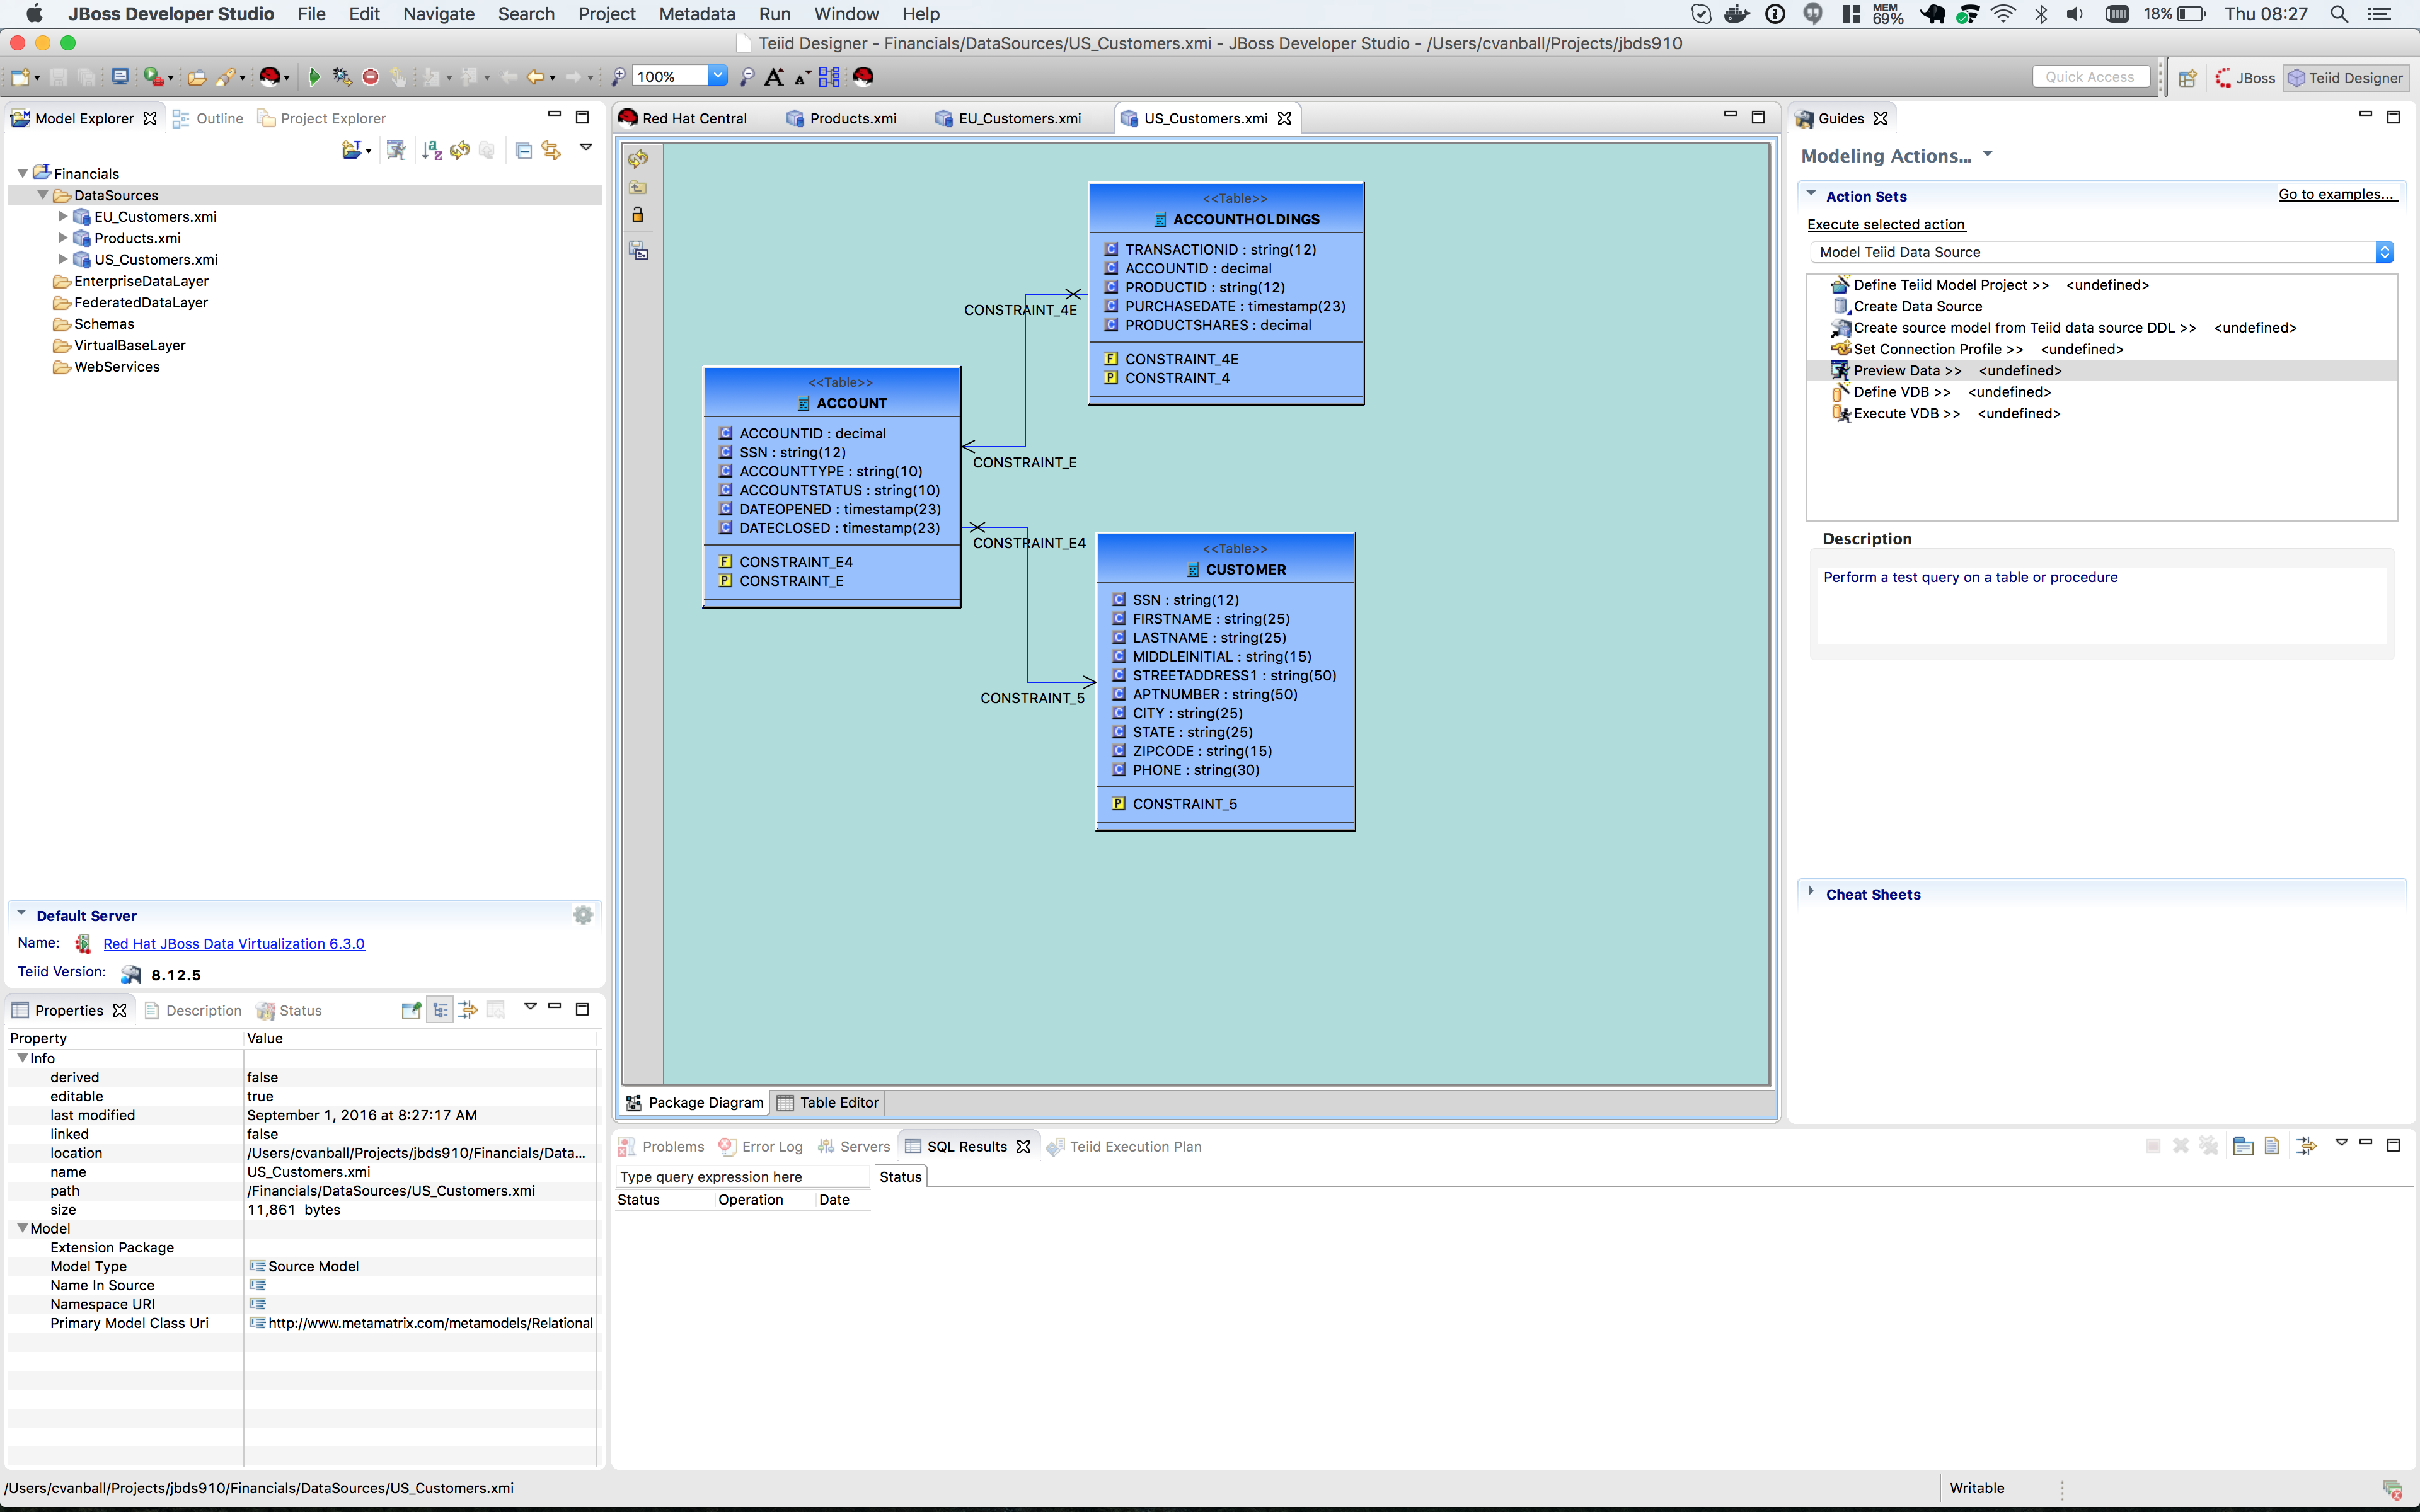The height and width of the screenshot is (1512, 2420).
Task: Expand the EU_Customers.xmi tree node
Action: pos(63,216)
